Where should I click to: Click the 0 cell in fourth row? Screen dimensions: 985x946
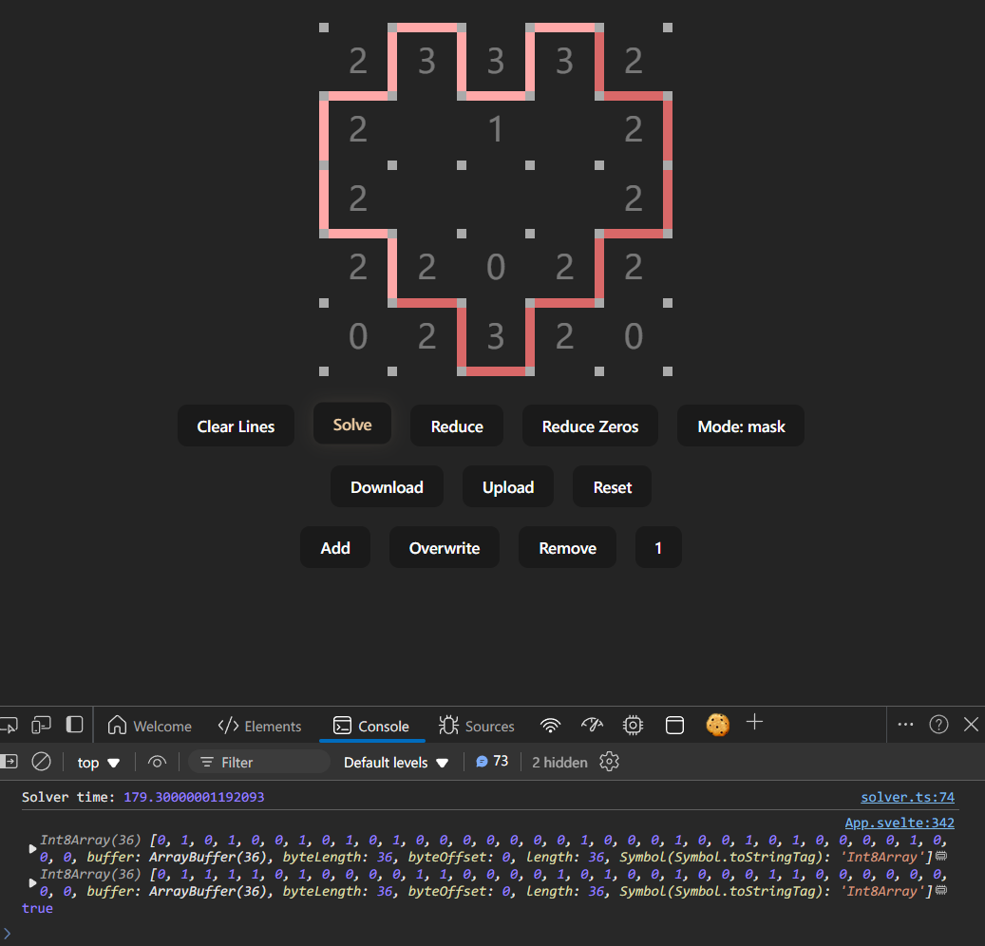click(495, 268)
